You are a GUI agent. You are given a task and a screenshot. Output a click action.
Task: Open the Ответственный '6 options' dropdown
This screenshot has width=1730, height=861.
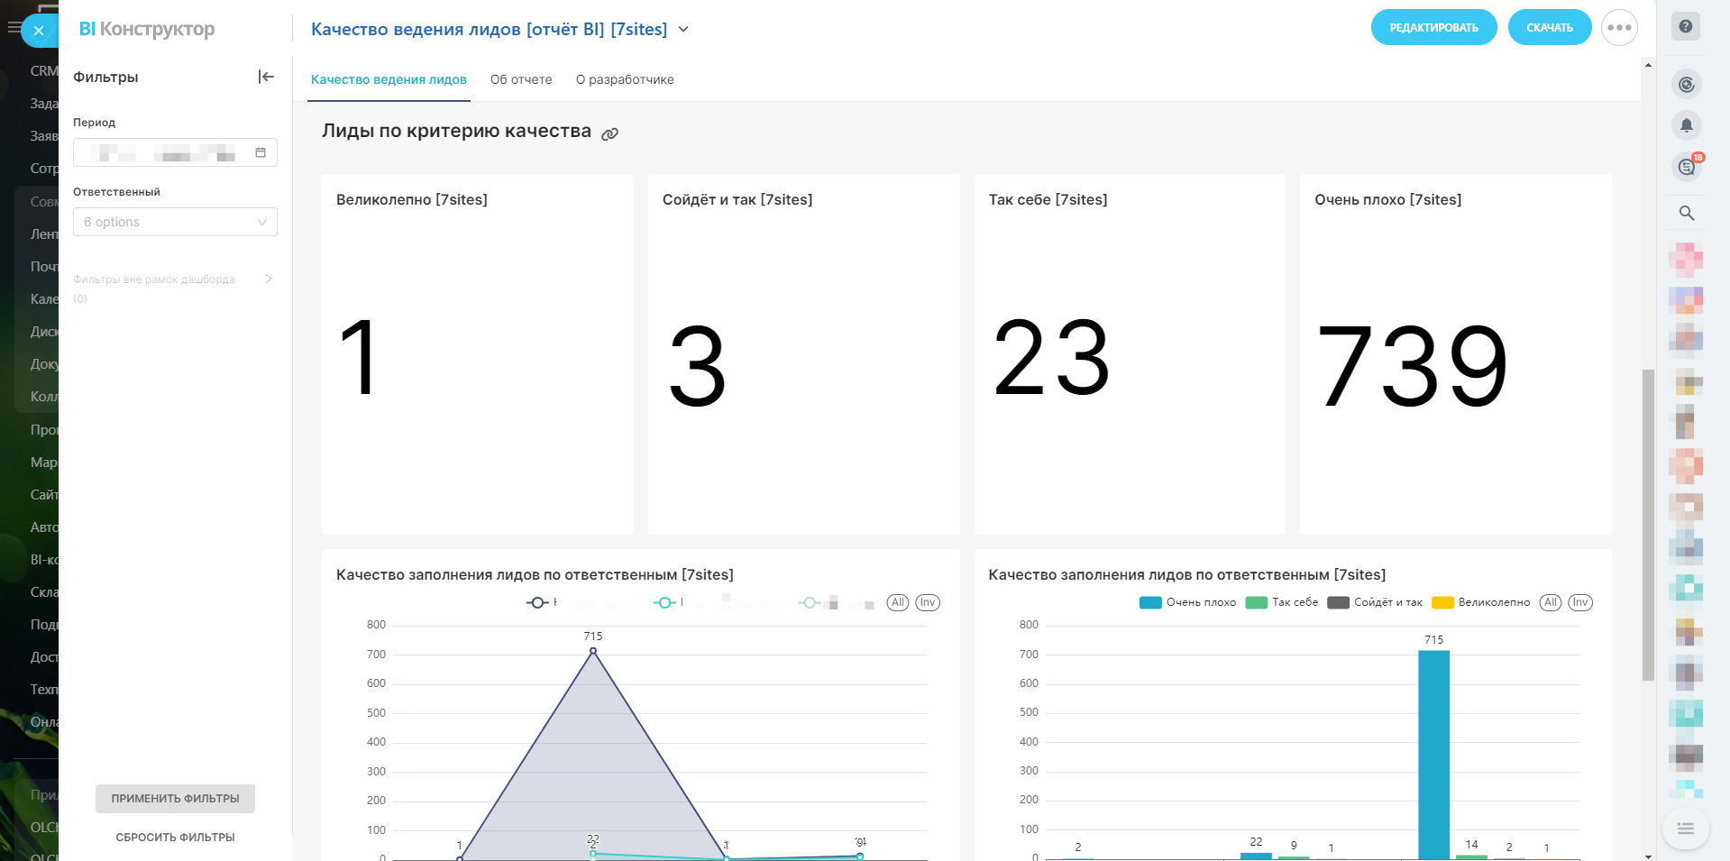click(x=175, y=222)
